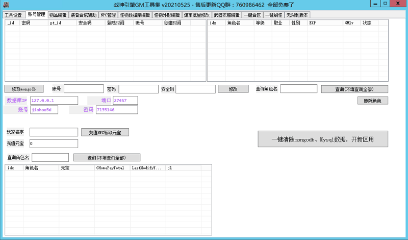Minimize the GM tool window

375,4
